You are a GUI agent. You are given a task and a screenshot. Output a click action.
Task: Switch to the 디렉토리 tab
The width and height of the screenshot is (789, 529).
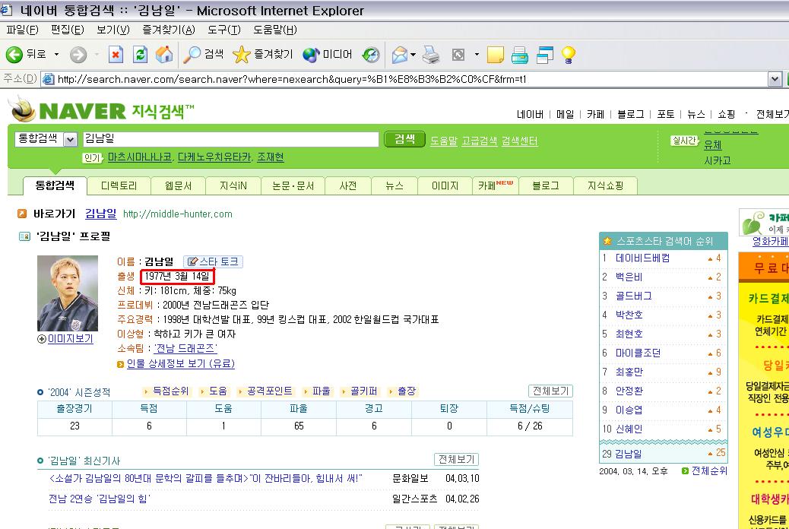click(119, 185)
